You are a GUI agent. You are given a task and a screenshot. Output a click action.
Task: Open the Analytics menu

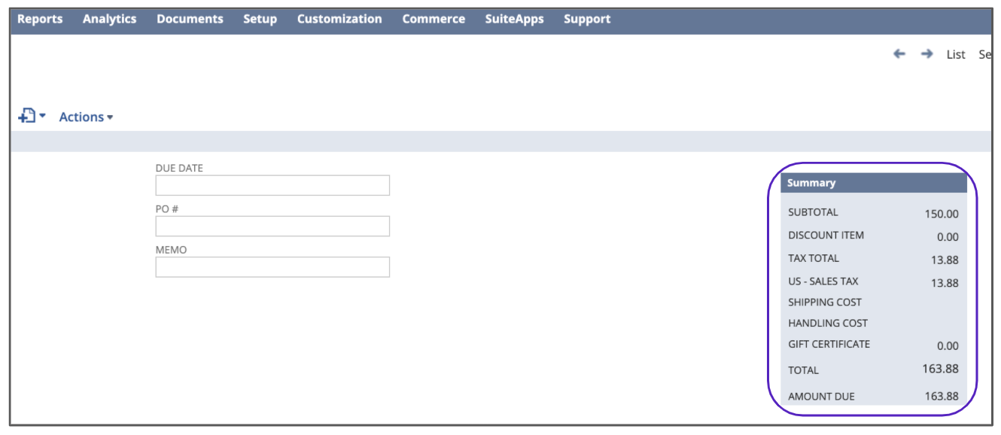tap(110, 20)
